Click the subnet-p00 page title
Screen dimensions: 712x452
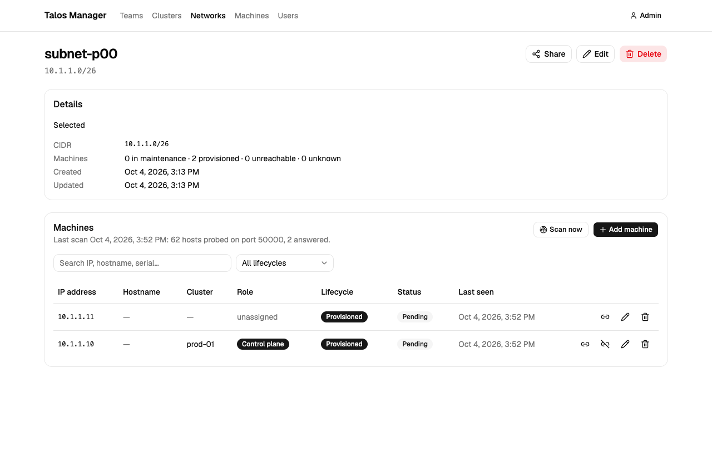tap(81, 54)
